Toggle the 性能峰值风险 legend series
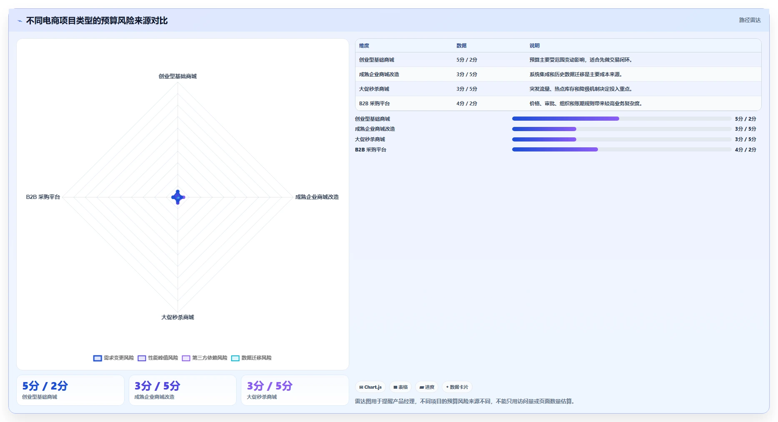This screenshot has width=778, height=422. click(x=158, y=358)
